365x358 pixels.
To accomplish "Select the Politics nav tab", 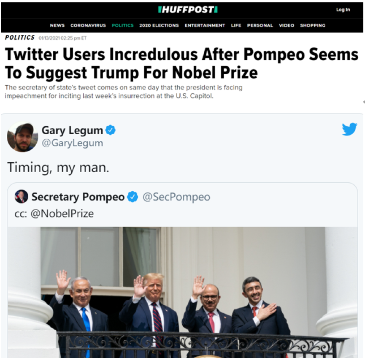I will pyautogui.click(x=122, y=25).
